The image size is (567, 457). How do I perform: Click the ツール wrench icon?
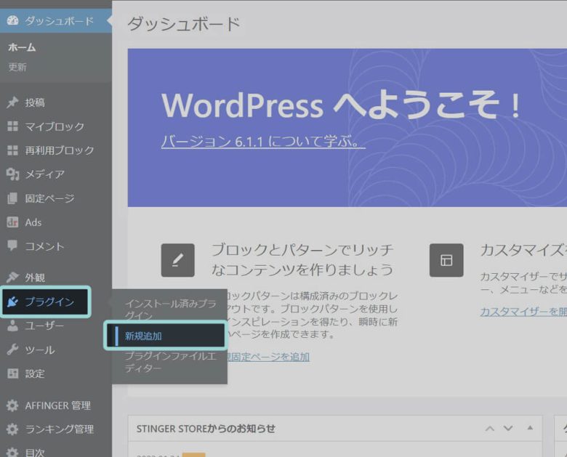(12, 349)
